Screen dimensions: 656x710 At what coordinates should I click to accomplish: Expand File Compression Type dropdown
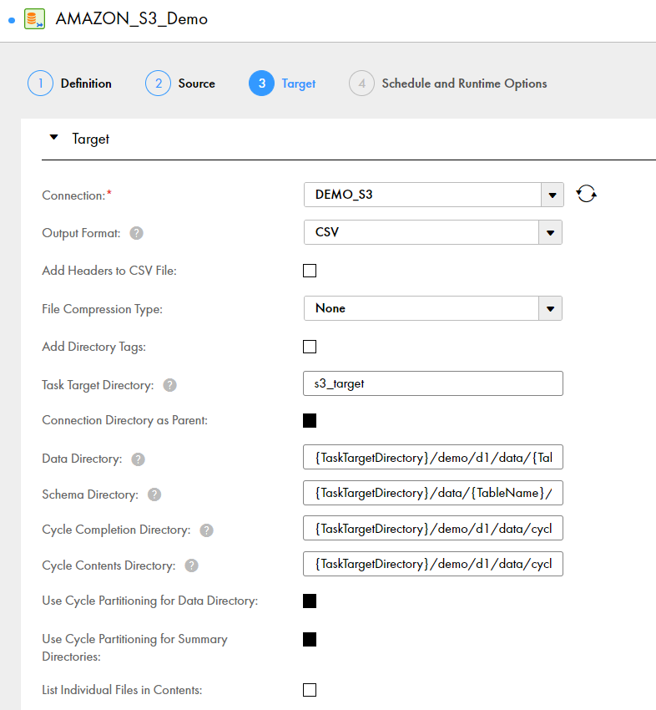[551, 308]
